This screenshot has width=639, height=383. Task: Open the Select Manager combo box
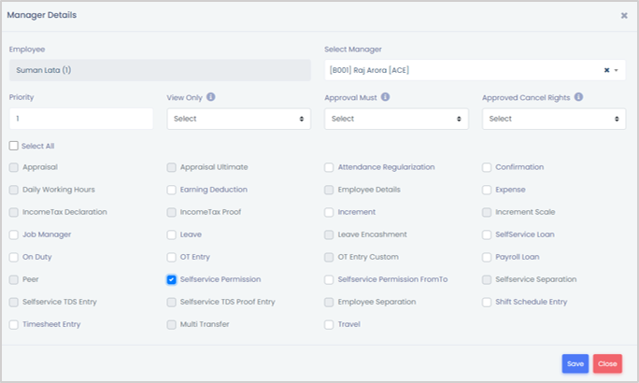[x=467, y=70]
